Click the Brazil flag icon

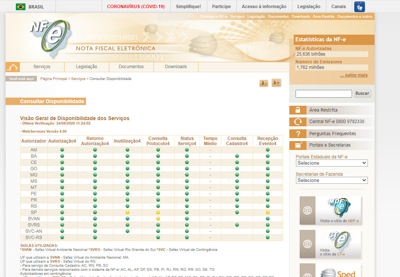click(20, 7)
